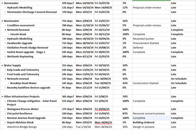Select the Construction Started note
The width and height of the screenshot is (196, 130).
146,83
